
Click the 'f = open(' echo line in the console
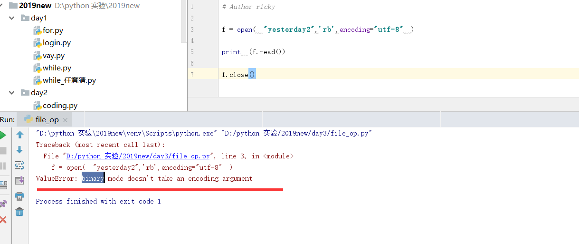click(142, 167)
